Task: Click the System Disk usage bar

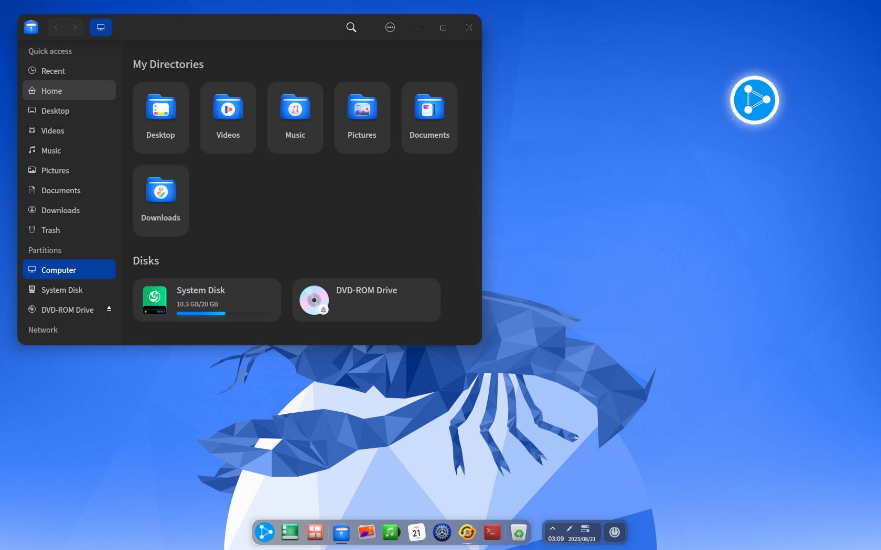Action: point(224,313)
